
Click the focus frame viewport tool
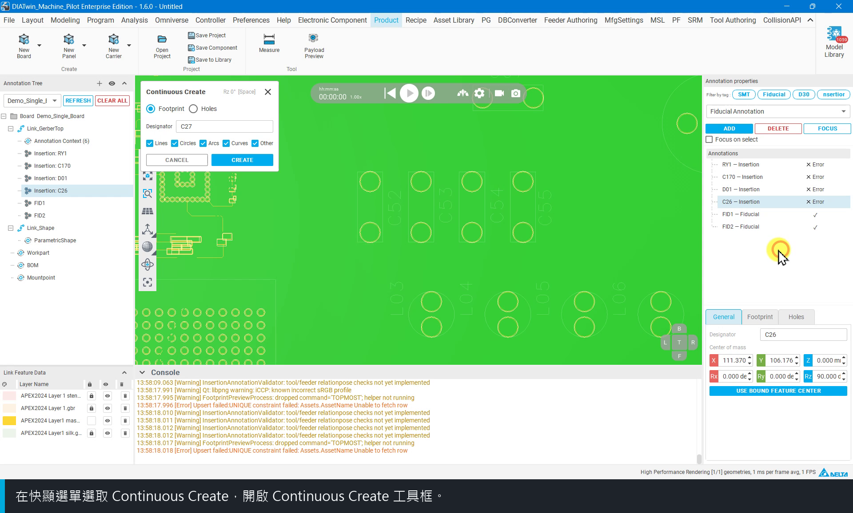point(147,282)
